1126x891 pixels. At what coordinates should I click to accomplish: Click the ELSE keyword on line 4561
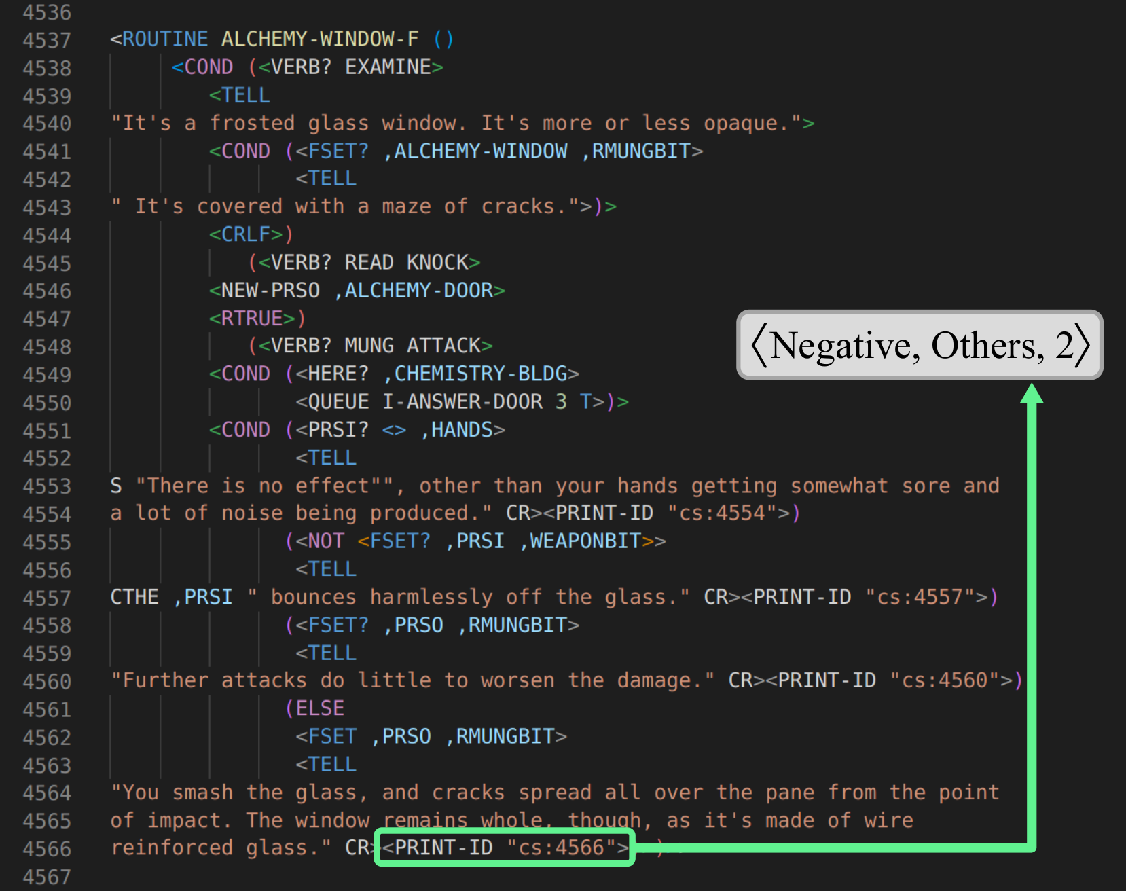click(x=320, y=708)
